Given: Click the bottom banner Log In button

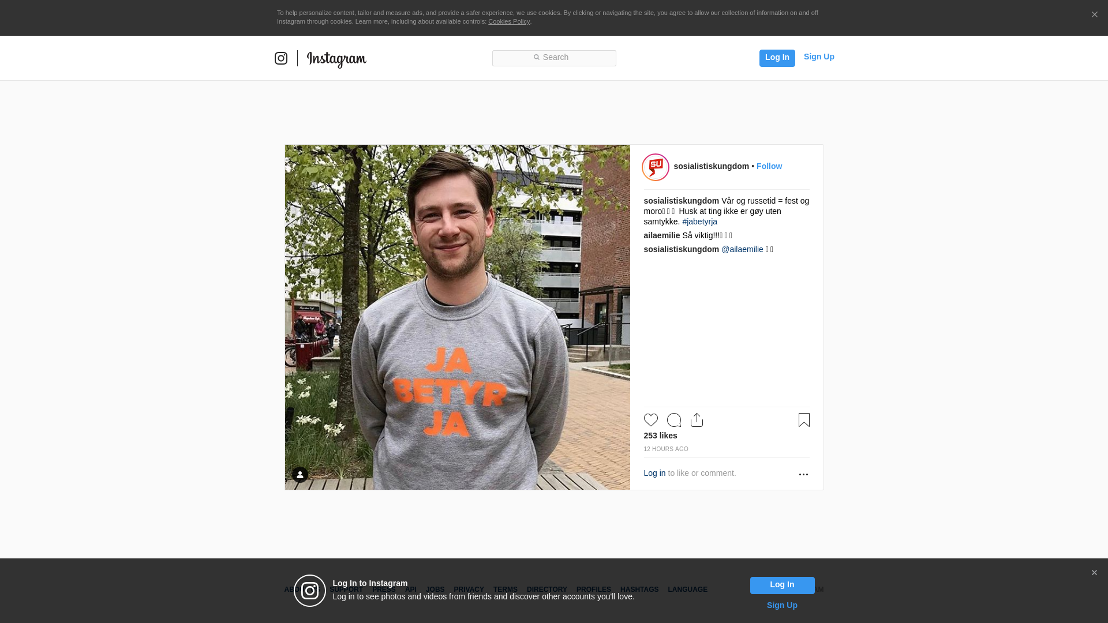Looking at the screenshot, I should (x=782, y=586).
